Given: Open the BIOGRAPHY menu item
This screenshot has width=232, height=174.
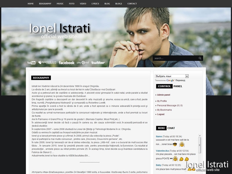Looking at the screenshot, I should [45, 3].
